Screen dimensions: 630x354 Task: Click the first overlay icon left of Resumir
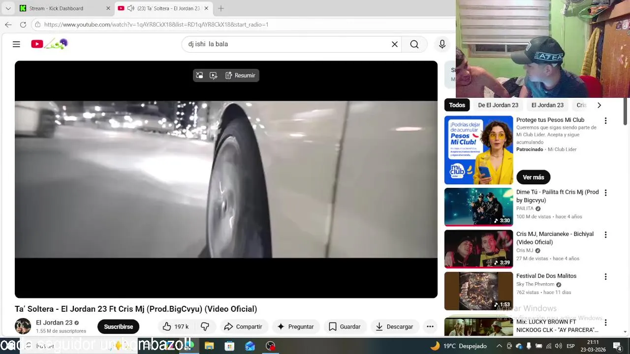199,75
